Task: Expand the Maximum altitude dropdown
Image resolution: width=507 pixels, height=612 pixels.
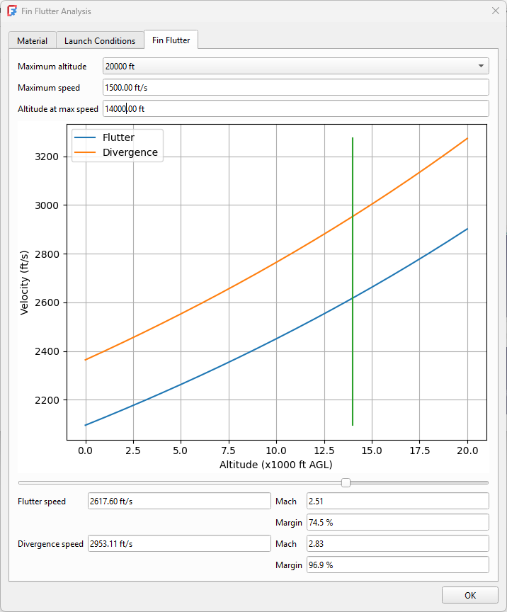Action: coord(295,67)
